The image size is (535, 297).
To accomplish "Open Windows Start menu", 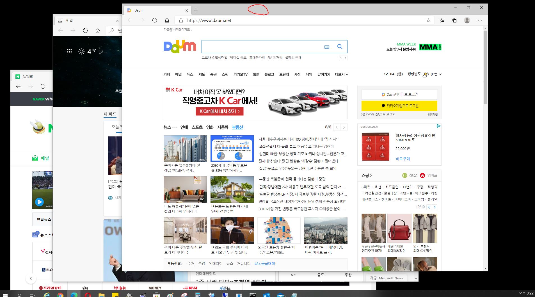I will 5,295.
